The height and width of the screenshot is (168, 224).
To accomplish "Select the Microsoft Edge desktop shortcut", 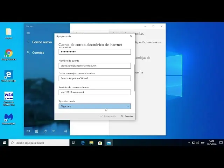I will (8, 76).
